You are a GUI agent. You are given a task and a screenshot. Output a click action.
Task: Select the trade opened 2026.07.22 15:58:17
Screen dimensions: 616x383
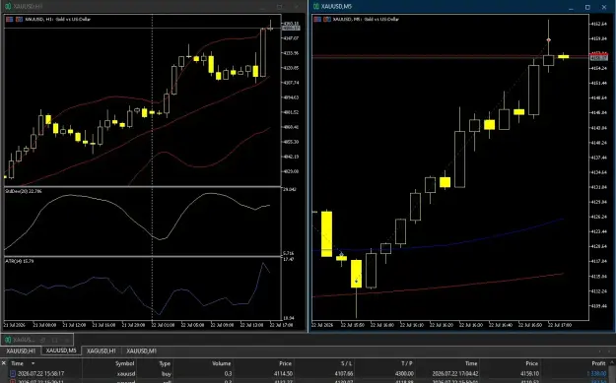click(40, 373)
